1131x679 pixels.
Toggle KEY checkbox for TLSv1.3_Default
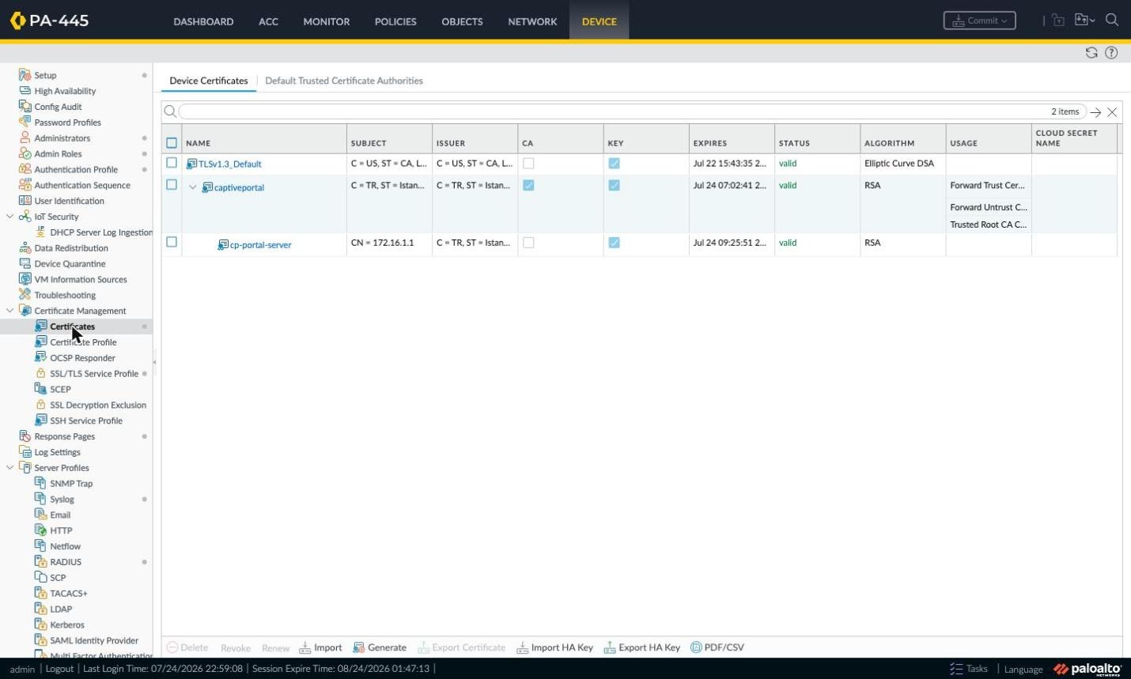click(x=614, y=164)
